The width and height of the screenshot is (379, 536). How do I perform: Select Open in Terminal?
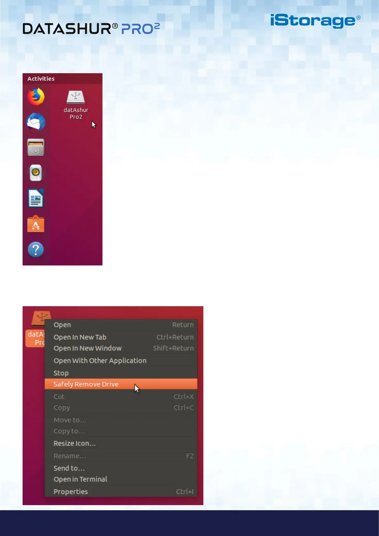coord(121,479)
